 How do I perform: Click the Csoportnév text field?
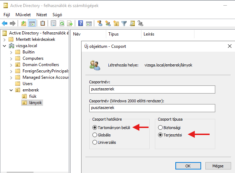152,90
